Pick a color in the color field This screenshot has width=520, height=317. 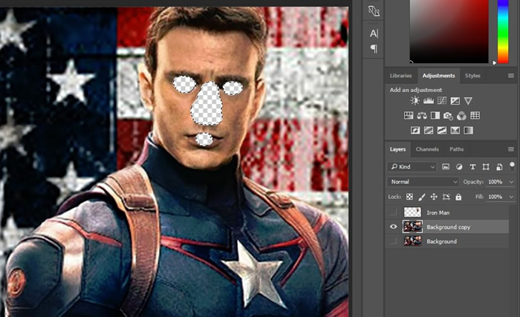tap(449, 31)
